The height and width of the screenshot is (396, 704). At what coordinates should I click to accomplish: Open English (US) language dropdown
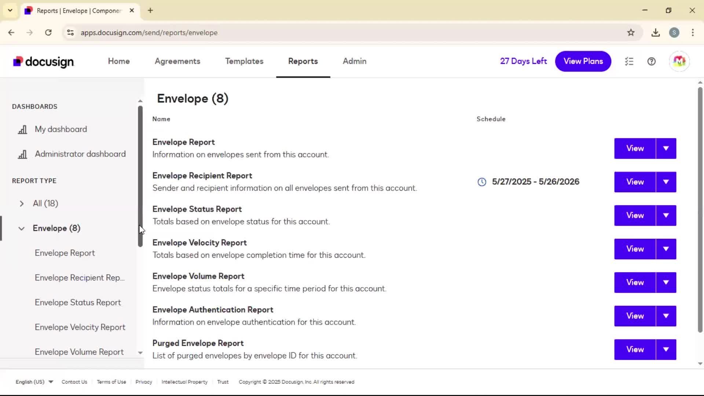34,382
